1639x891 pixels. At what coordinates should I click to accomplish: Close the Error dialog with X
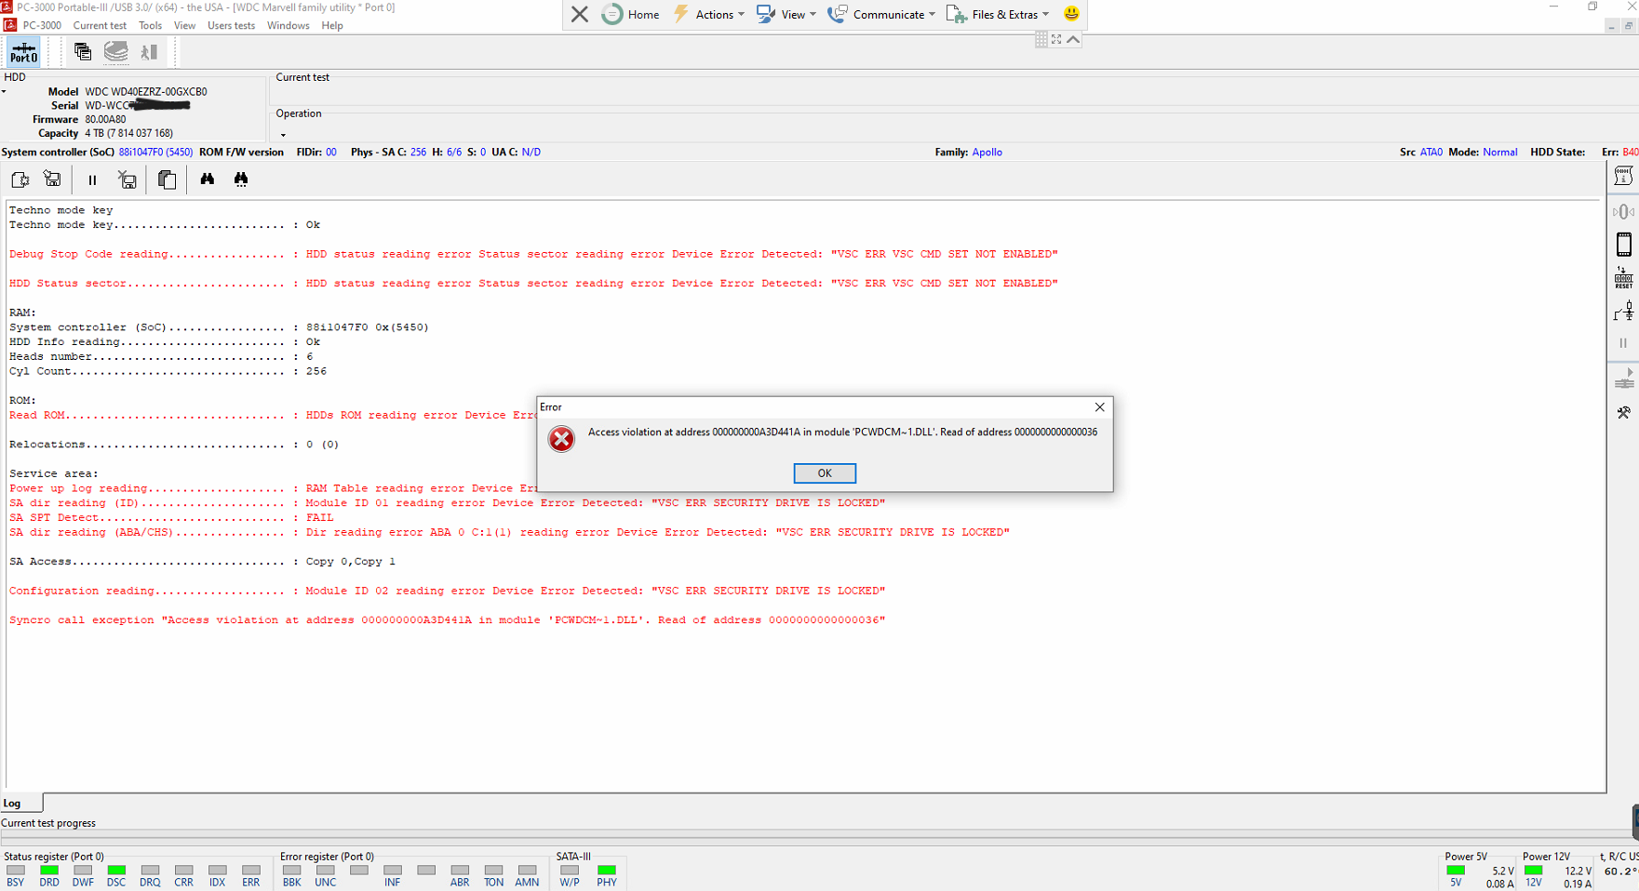click(1100, 407)
